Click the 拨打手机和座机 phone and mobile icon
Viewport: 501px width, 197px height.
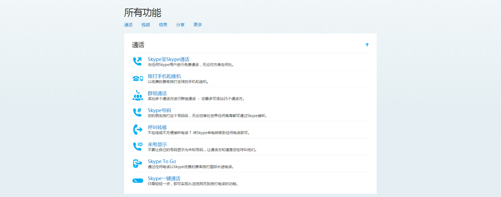pos(138,78)
